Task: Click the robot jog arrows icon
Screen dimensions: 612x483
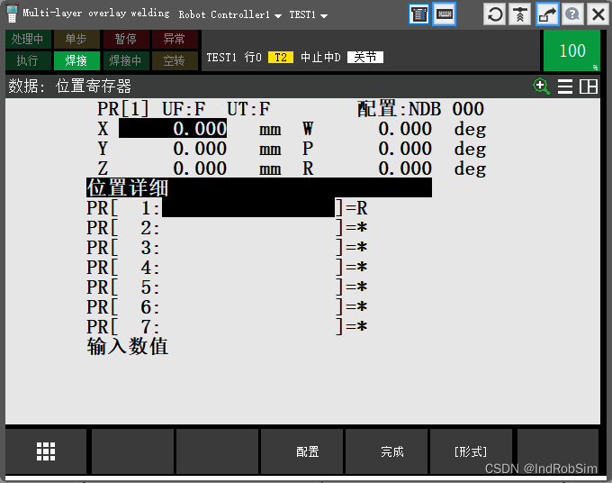Action: coord(520,14)
